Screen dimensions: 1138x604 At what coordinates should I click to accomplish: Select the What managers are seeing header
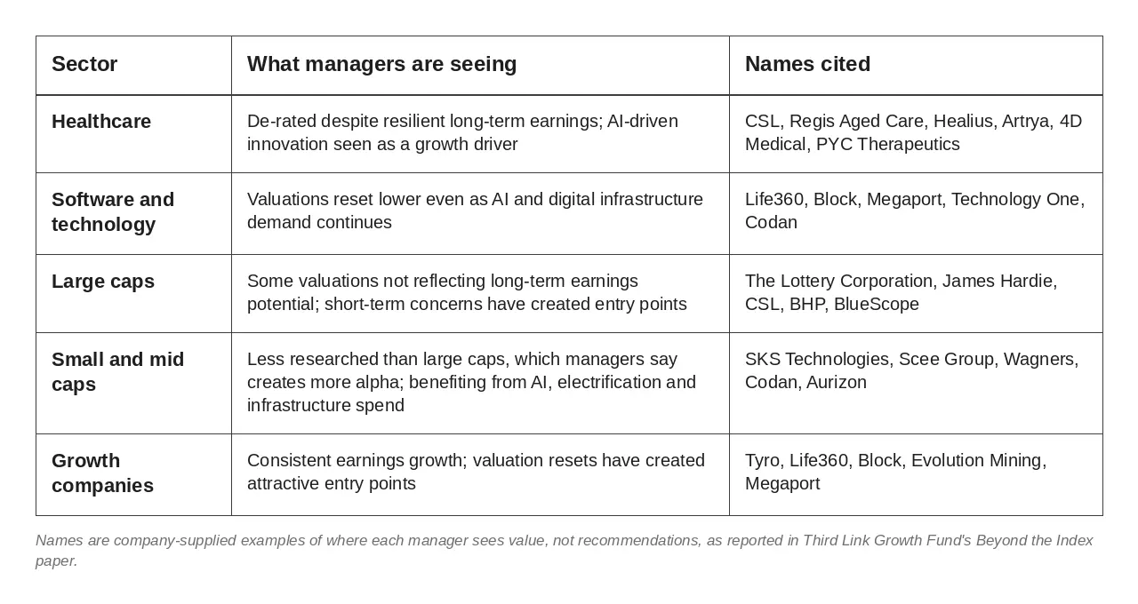coord(381,64)
